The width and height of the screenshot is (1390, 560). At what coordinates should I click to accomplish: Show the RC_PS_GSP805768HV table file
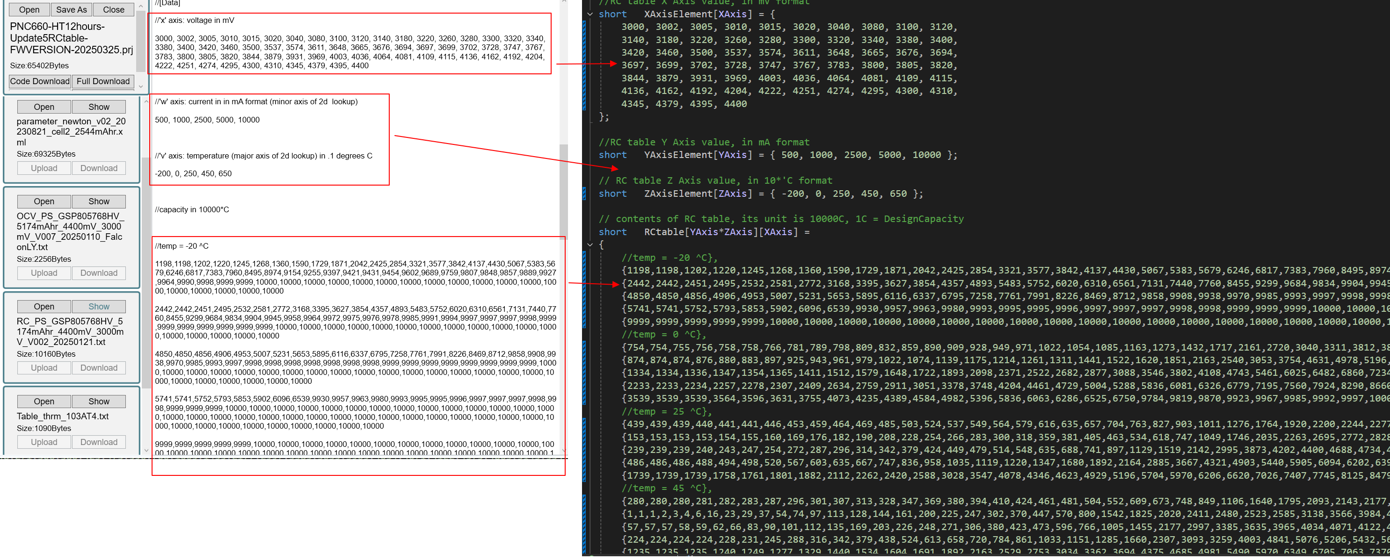pos(99,306)
